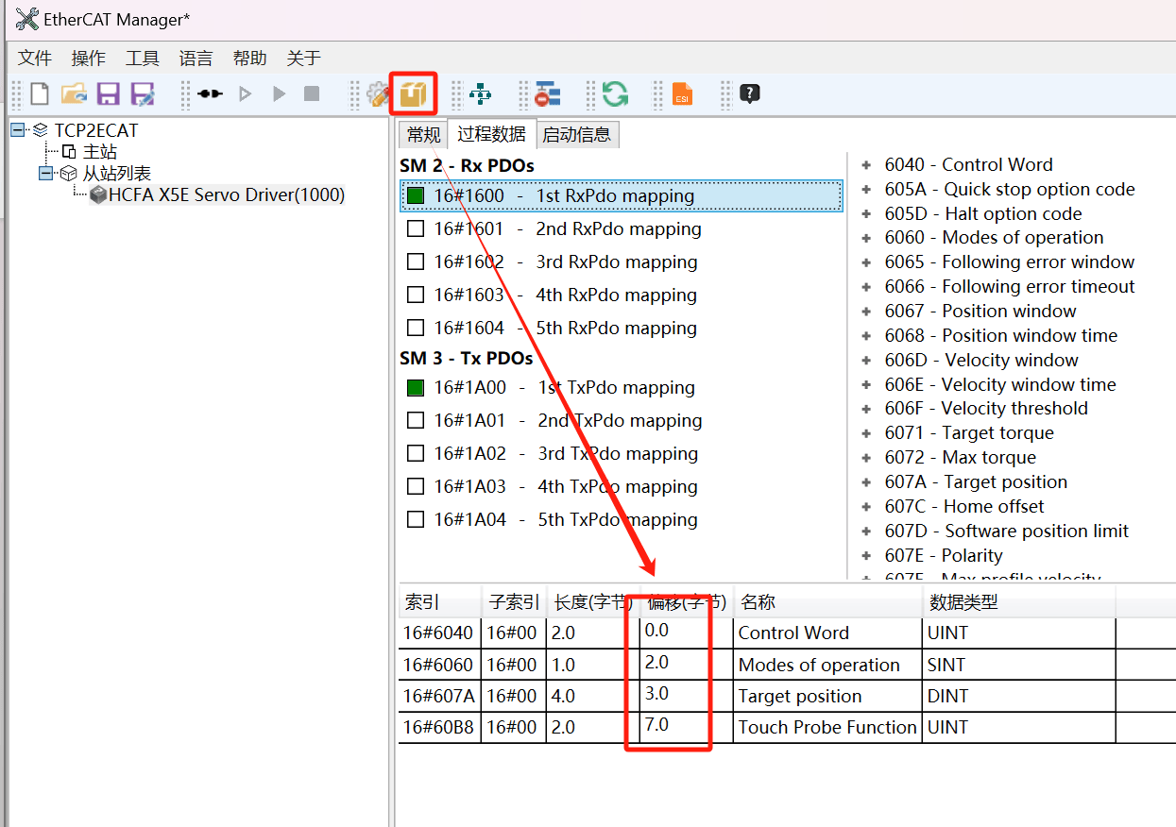Open the 工具 menu

pyautogui.click(x=143, y=59)
